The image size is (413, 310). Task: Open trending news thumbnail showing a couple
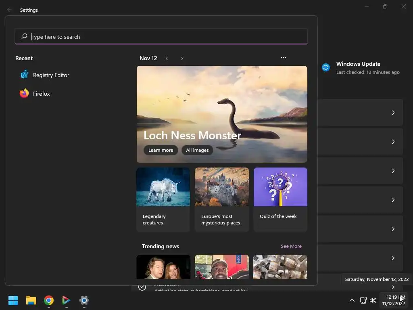pyautogui.click(x=163, y=267)
